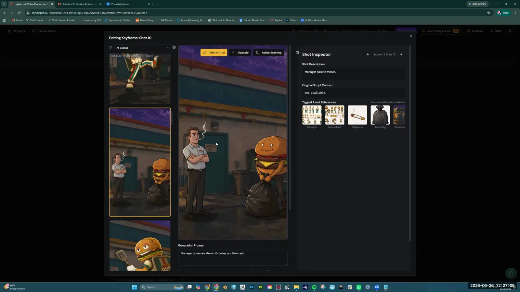Open the NameCheap bookmark
The image size is (520, 292).
[x=145, y=20]
